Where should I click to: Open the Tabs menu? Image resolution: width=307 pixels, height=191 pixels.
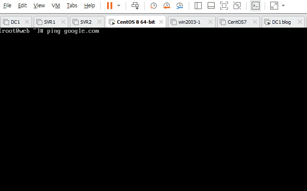click(x=72, y=6)
